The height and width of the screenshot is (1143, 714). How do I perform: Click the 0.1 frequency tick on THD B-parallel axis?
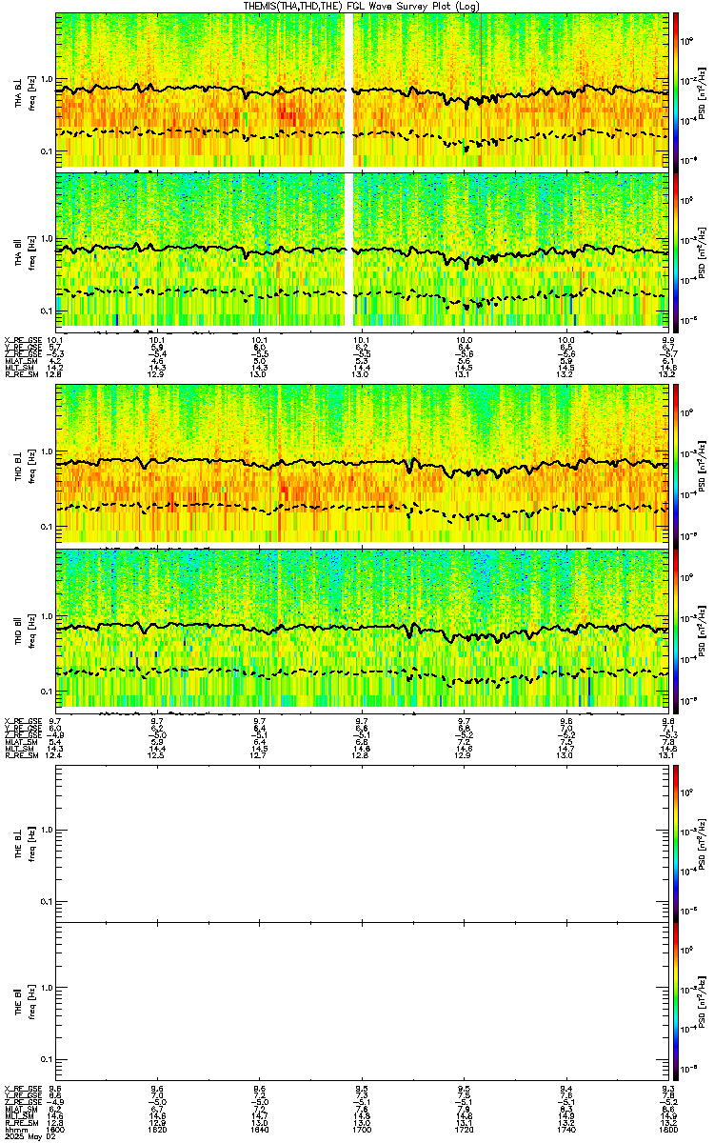point(47,690)
